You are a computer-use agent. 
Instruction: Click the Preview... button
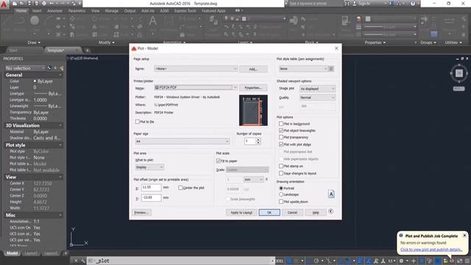(141, 213)
